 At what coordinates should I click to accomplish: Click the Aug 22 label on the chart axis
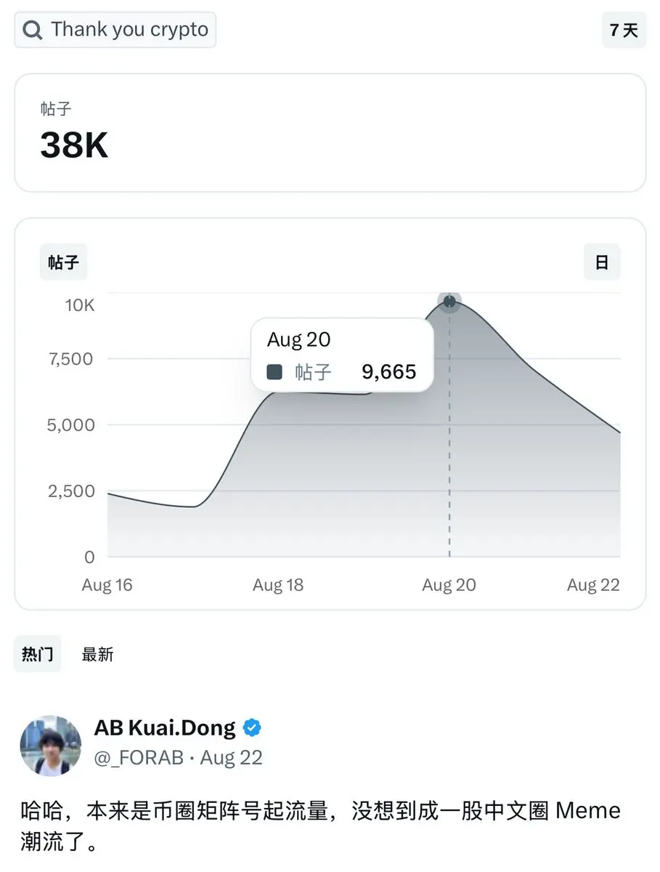(x=593, y=586)
